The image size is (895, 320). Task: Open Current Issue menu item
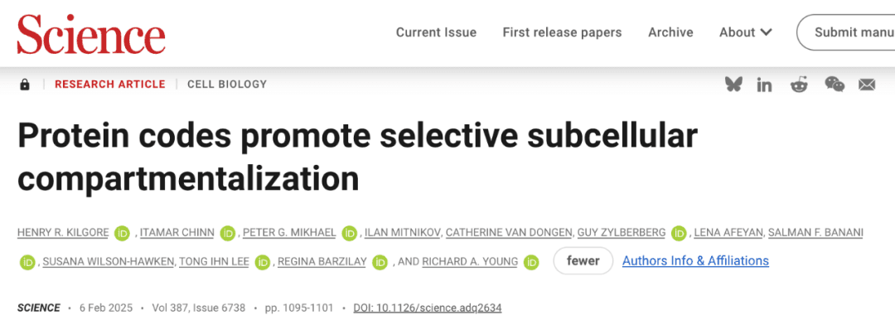[436, 32]
